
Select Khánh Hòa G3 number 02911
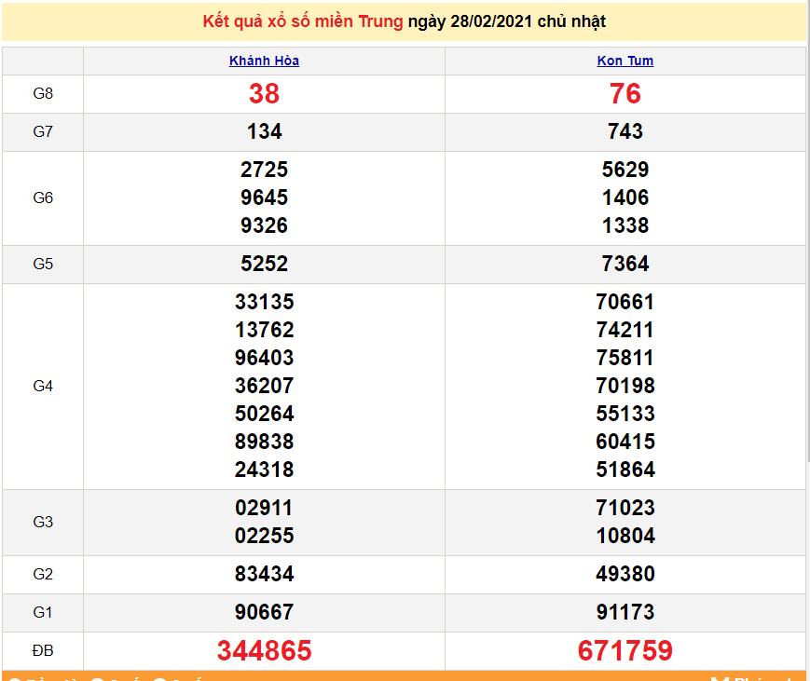(264, 509)
